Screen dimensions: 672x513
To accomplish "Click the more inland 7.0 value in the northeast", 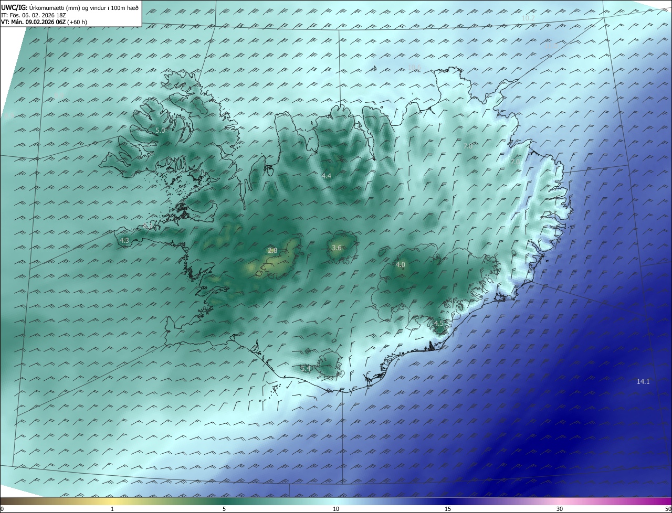I will point(468,146).
